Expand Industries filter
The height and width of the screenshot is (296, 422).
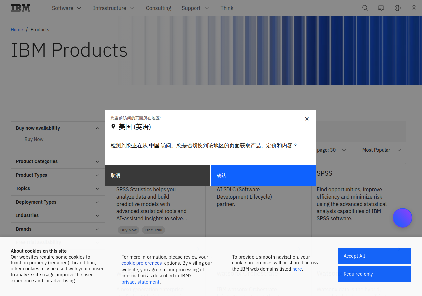click(x=58, y=215)
